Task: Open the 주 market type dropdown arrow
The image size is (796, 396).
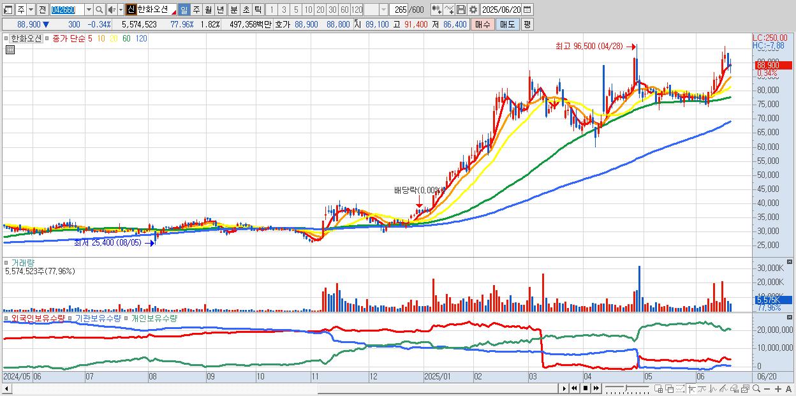Action: pyautogui.click(x=31, y=10)
